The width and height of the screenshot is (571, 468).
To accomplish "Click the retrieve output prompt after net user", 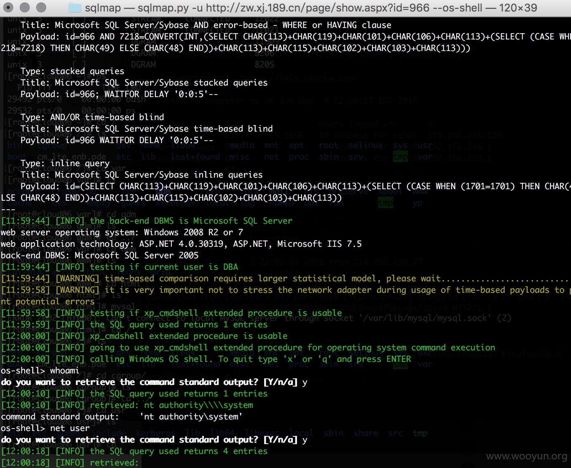I will tap(154, 440).
